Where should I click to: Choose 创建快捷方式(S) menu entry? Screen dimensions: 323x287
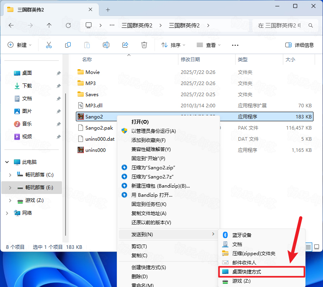coord(168,268)
